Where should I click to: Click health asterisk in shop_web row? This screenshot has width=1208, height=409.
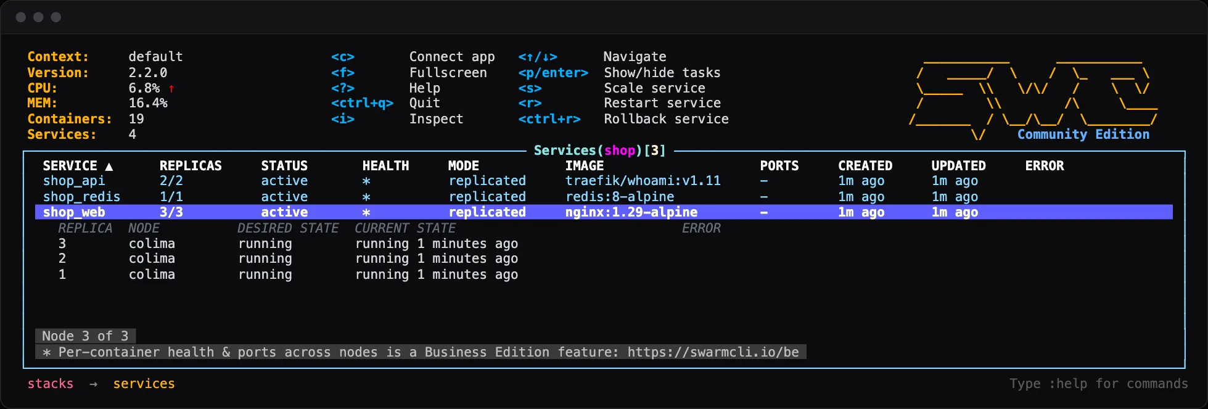click(366, 213)
